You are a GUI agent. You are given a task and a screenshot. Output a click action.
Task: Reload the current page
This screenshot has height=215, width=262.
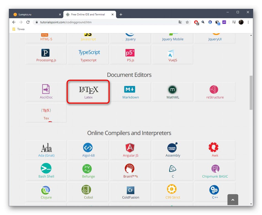click(x=28, y=22)
